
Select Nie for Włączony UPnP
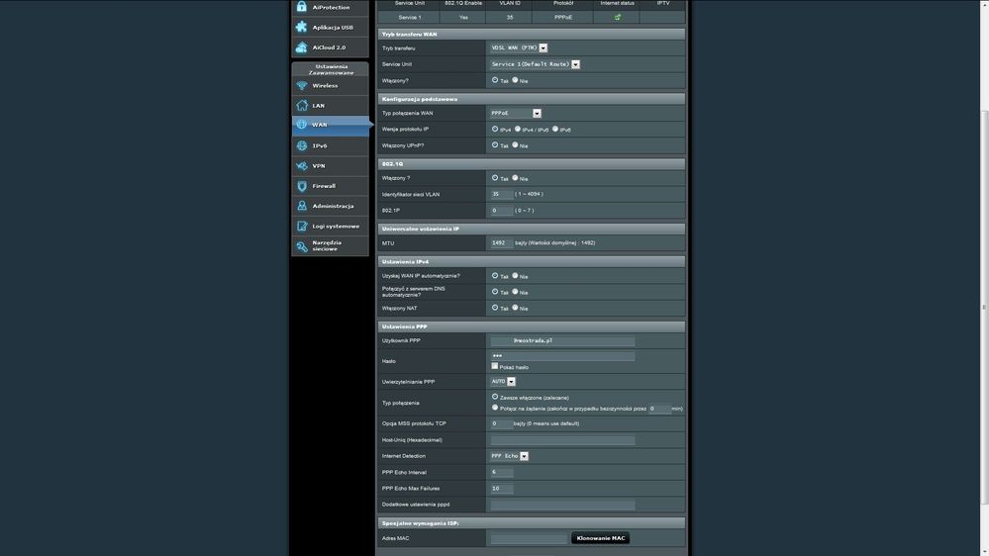point(515,145)
